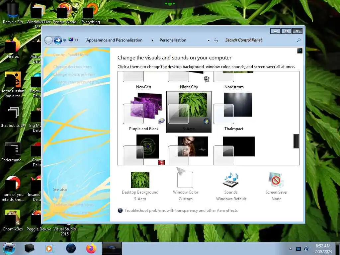Click the Back navigation arrow button
The image size is (340, 255).
pos(48,40)
